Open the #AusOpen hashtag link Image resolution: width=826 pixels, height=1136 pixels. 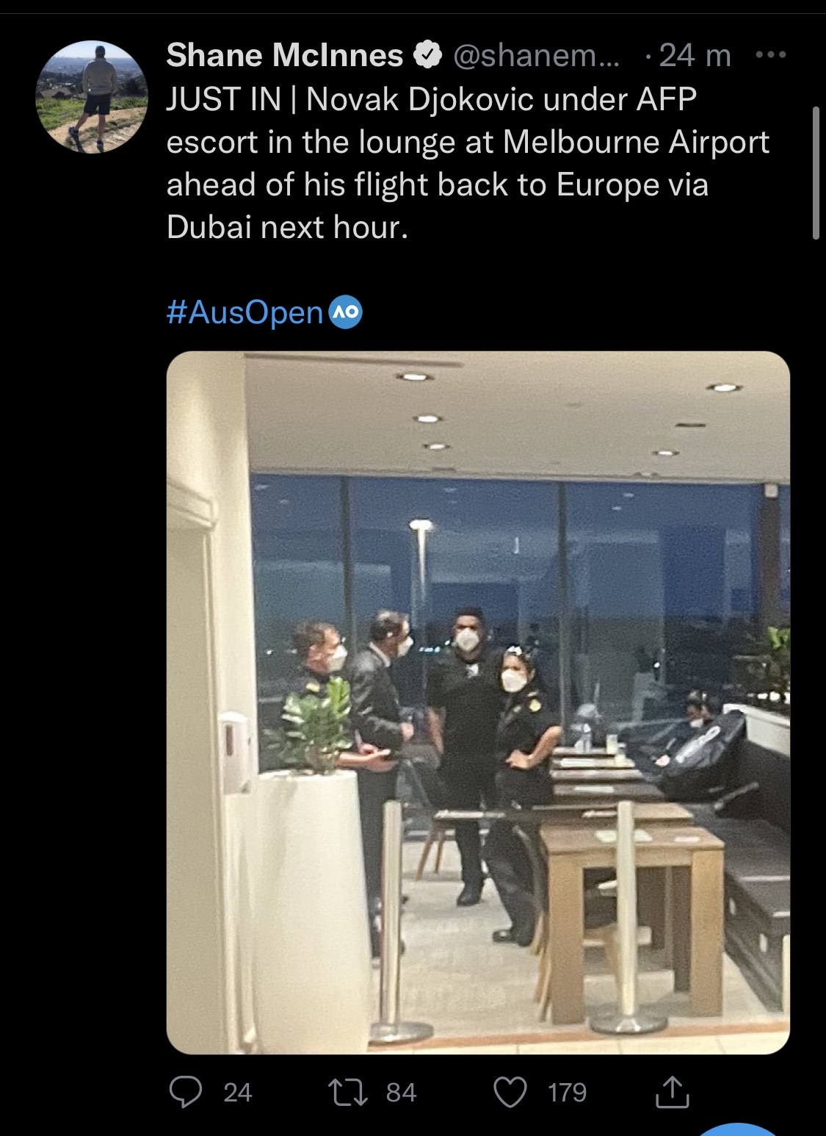click(x=245, y=312)
